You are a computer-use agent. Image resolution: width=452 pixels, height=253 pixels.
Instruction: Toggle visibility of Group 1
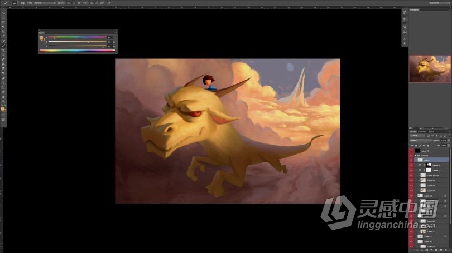pyautogui.click(x=411, y=155)
